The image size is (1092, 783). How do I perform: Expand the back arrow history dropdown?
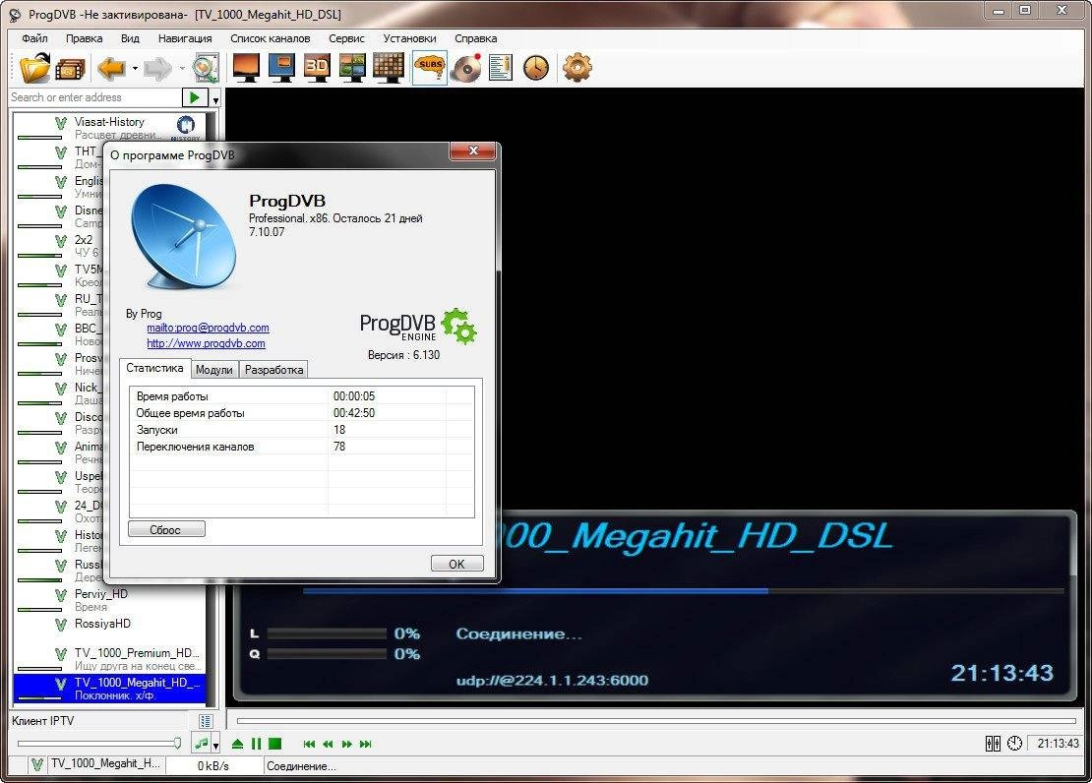pyautogui.click(x=135, y=68)
